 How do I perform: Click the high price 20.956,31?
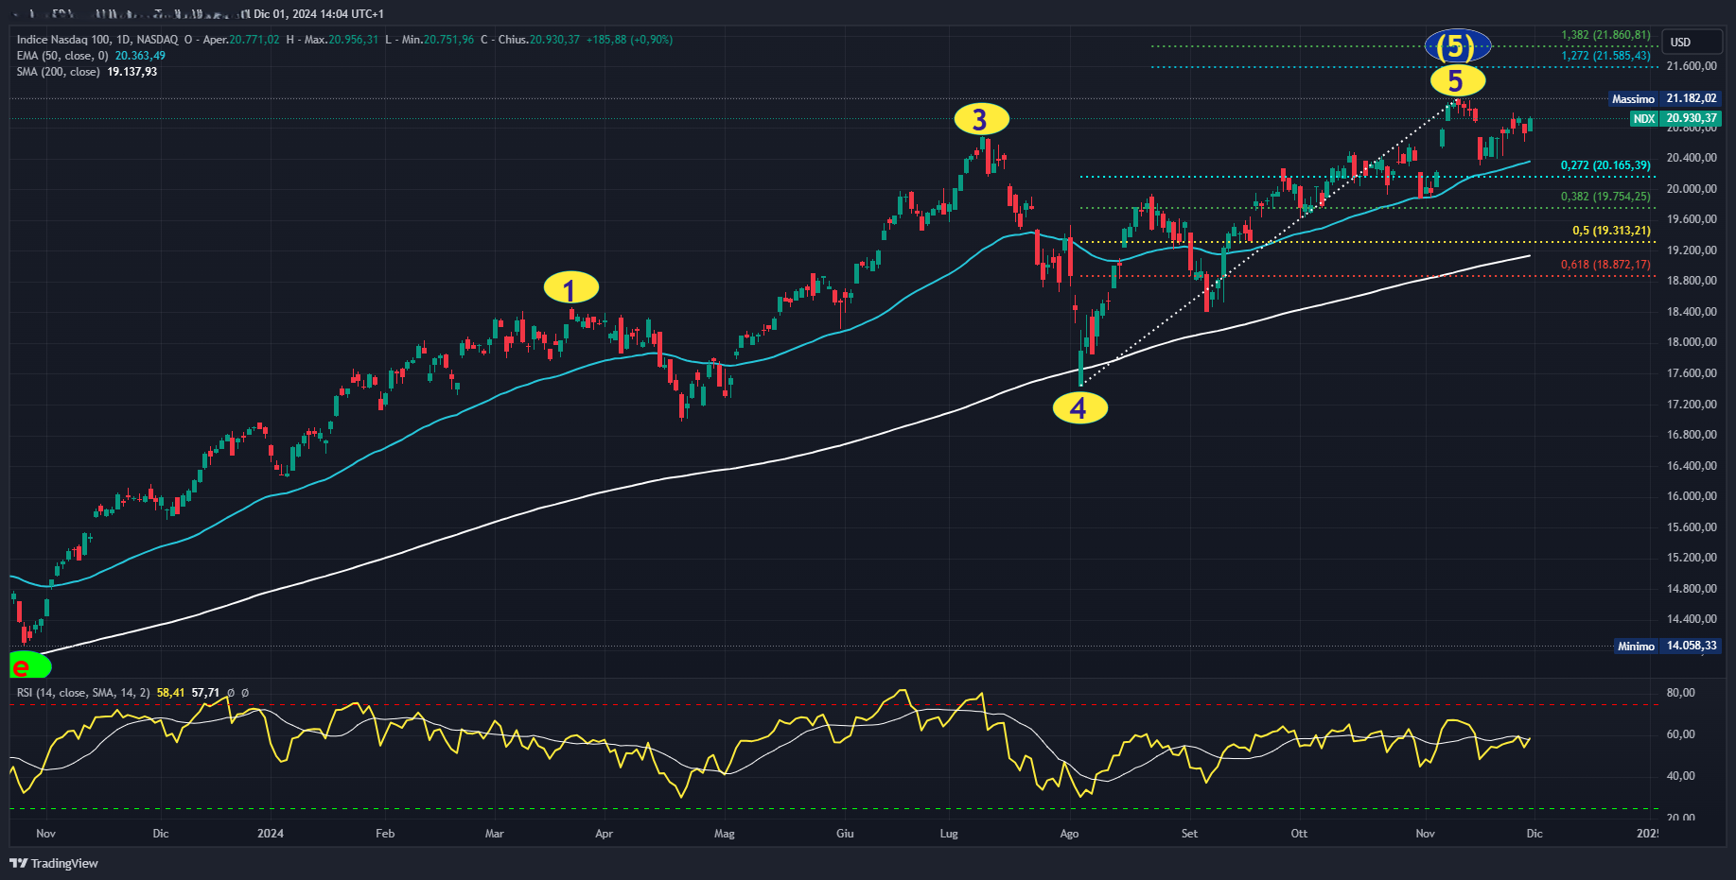point(353,40)
